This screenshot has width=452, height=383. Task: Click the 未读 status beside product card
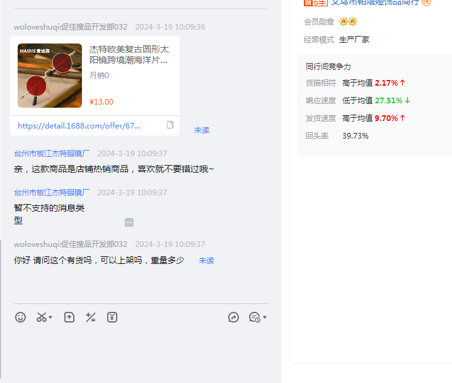coord(202,130)
